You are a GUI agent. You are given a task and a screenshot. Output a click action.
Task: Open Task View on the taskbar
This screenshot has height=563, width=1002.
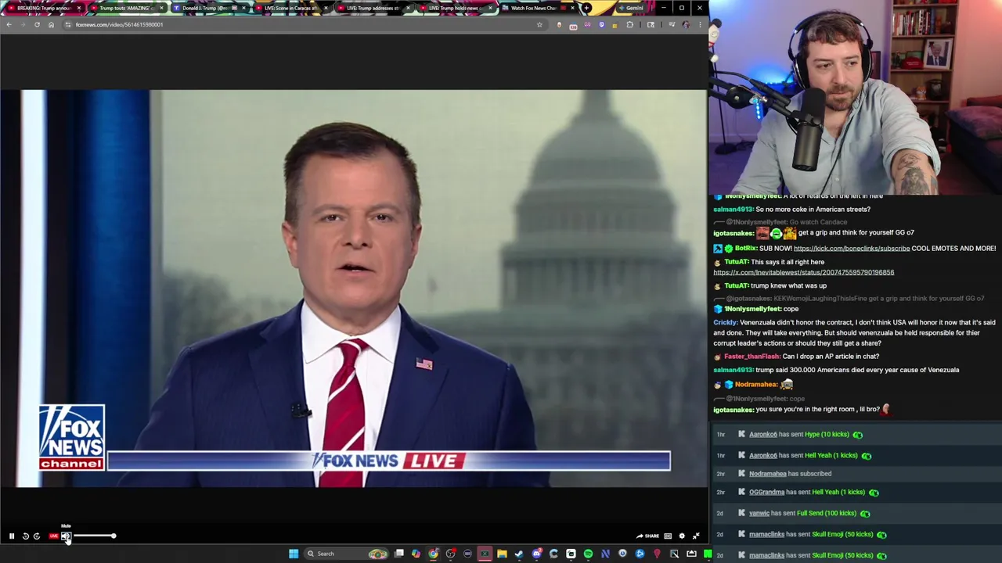point(399,554)
